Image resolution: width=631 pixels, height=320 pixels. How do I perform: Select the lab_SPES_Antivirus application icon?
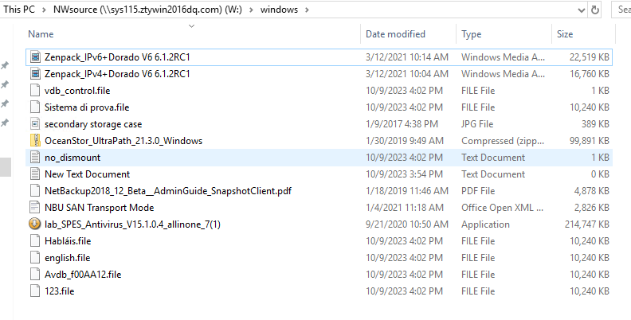[35, 224]
